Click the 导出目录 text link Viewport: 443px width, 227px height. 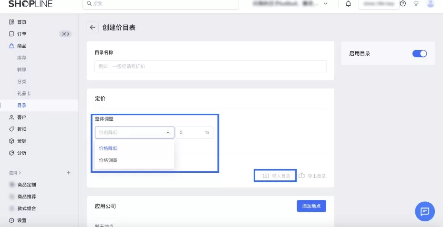click(x=317, y=176)
